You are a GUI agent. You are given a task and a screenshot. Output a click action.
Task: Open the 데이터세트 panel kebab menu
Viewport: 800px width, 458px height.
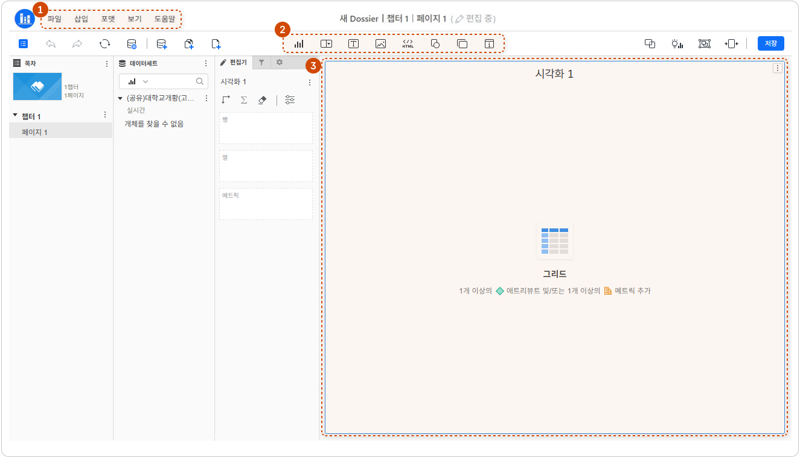click(x=206, y=63)
